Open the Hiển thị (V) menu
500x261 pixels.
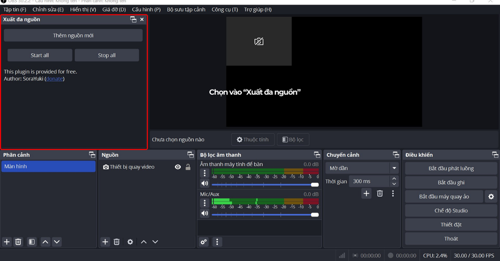[83, 10]
